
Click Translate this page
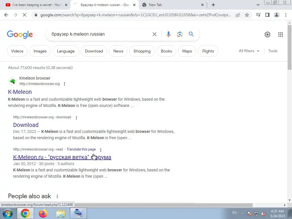81,149
